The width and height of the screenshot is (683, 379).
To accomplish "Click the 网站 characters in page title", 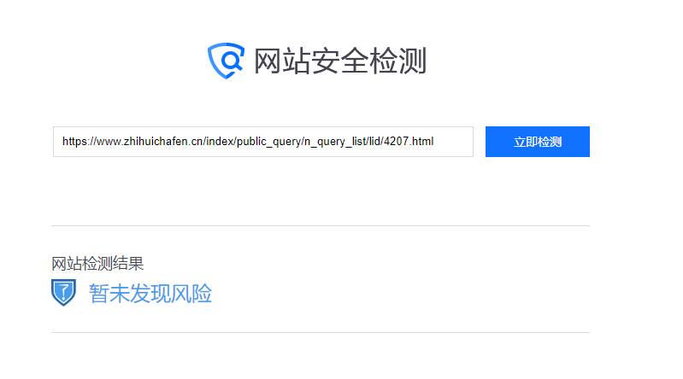I will tap(282, 61).
